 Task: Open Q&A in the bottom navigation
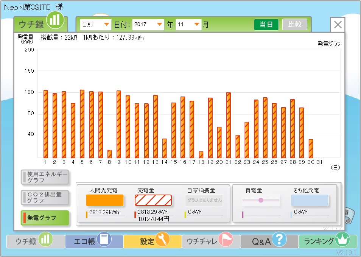point(269,241)
